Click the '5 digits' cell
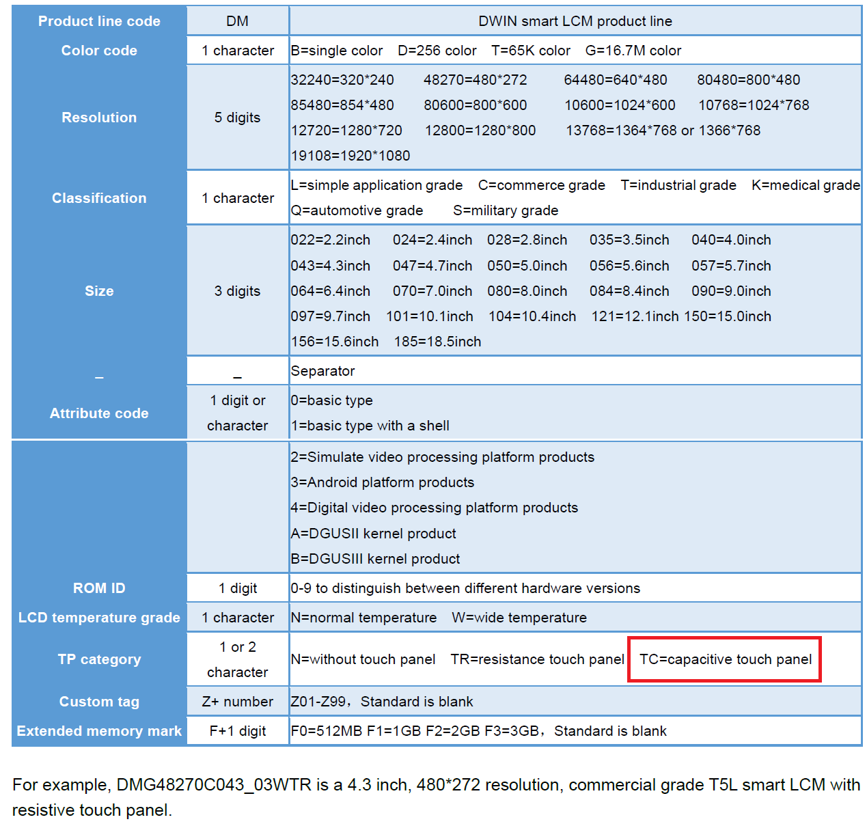The image size is (867, 826). pyautogui.click(x=237, y=118)
